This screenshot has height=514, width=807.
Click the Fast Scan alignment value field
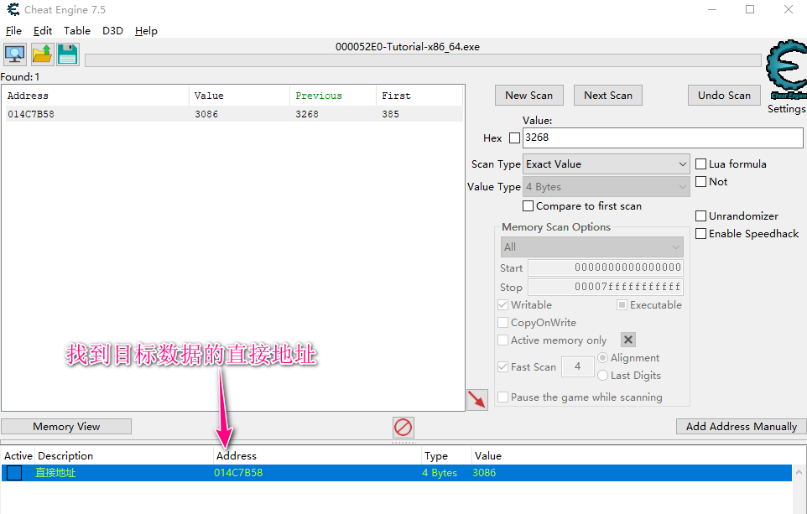click(x=577, y=366)
